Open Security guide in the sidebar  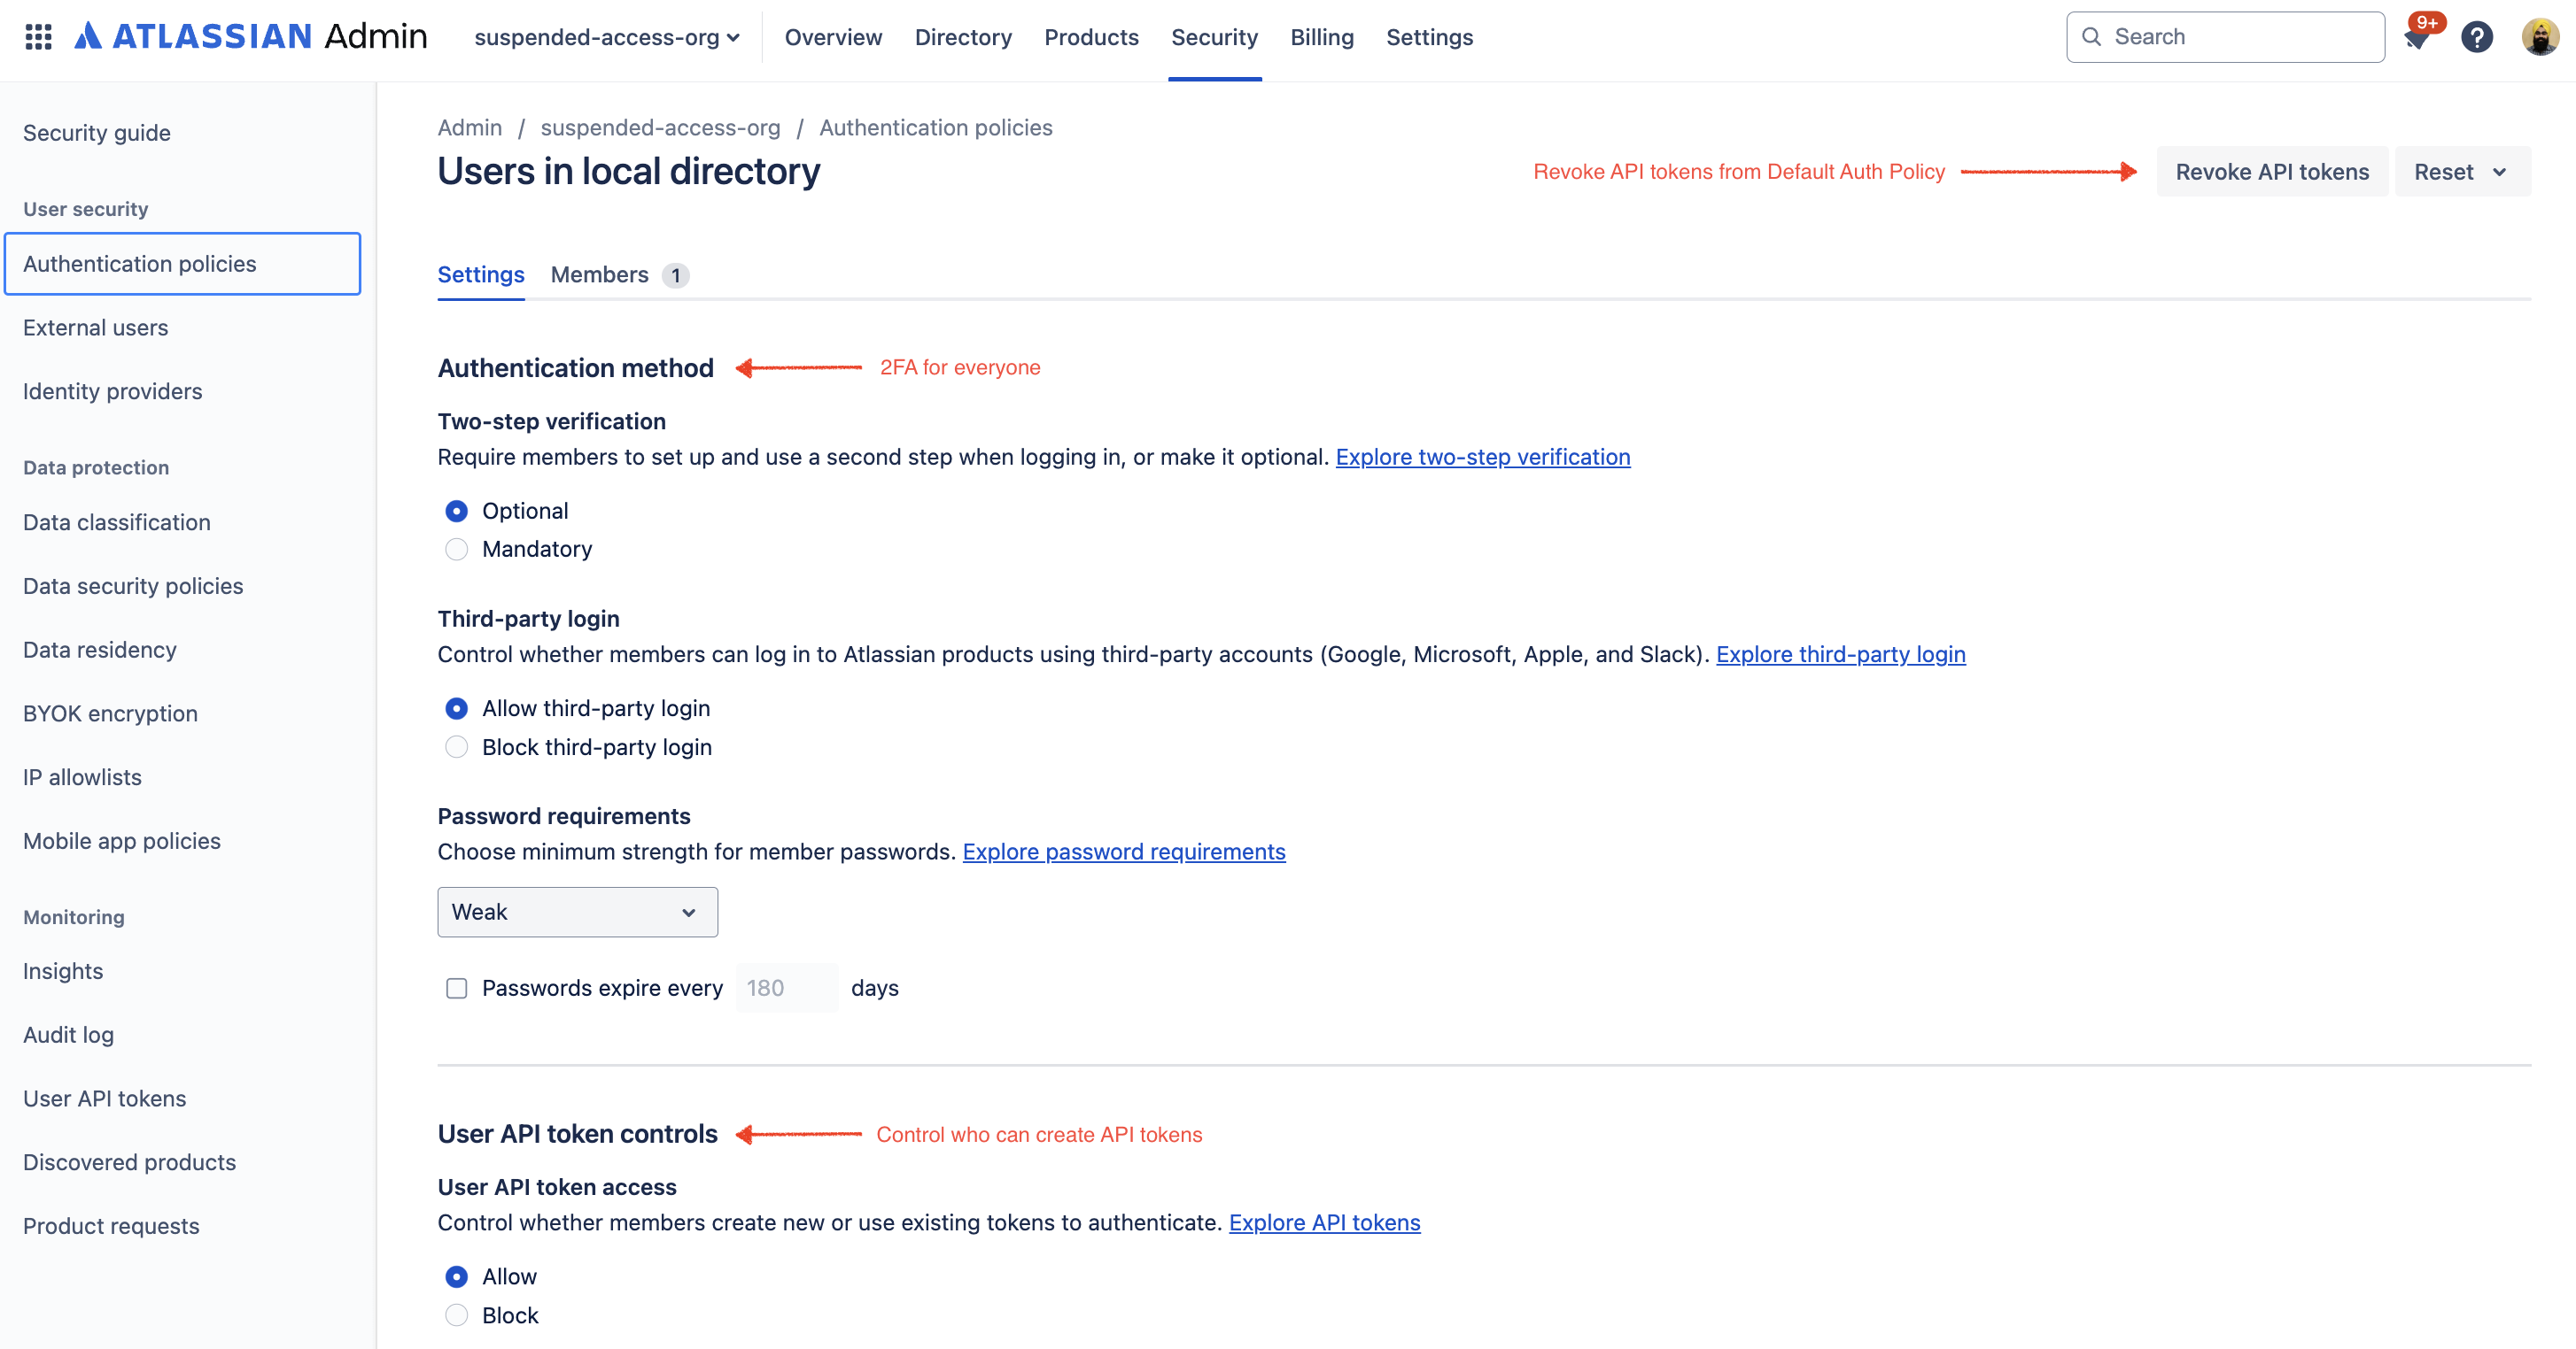97,133
